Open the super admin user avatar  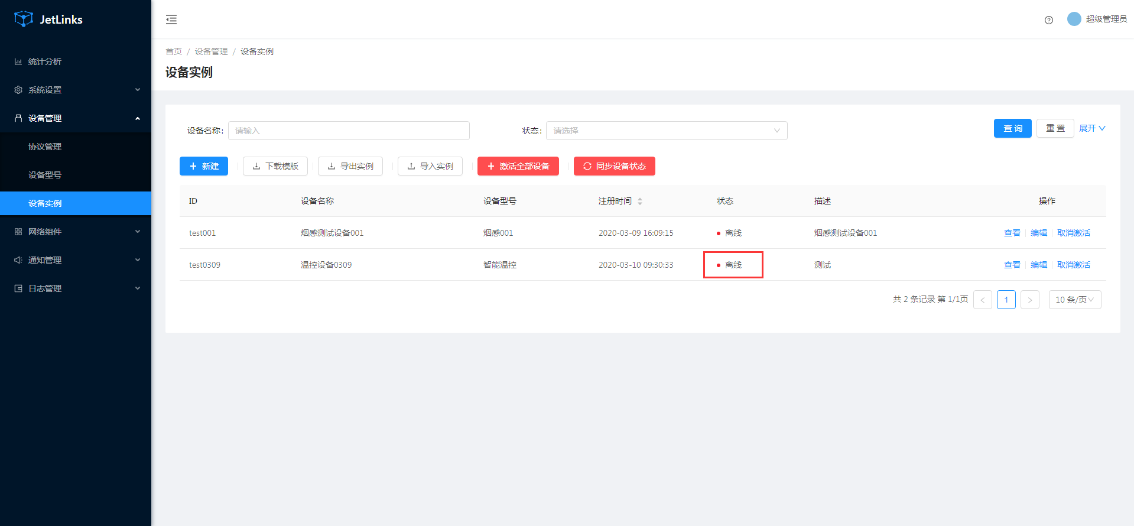tap(1074, 19)
